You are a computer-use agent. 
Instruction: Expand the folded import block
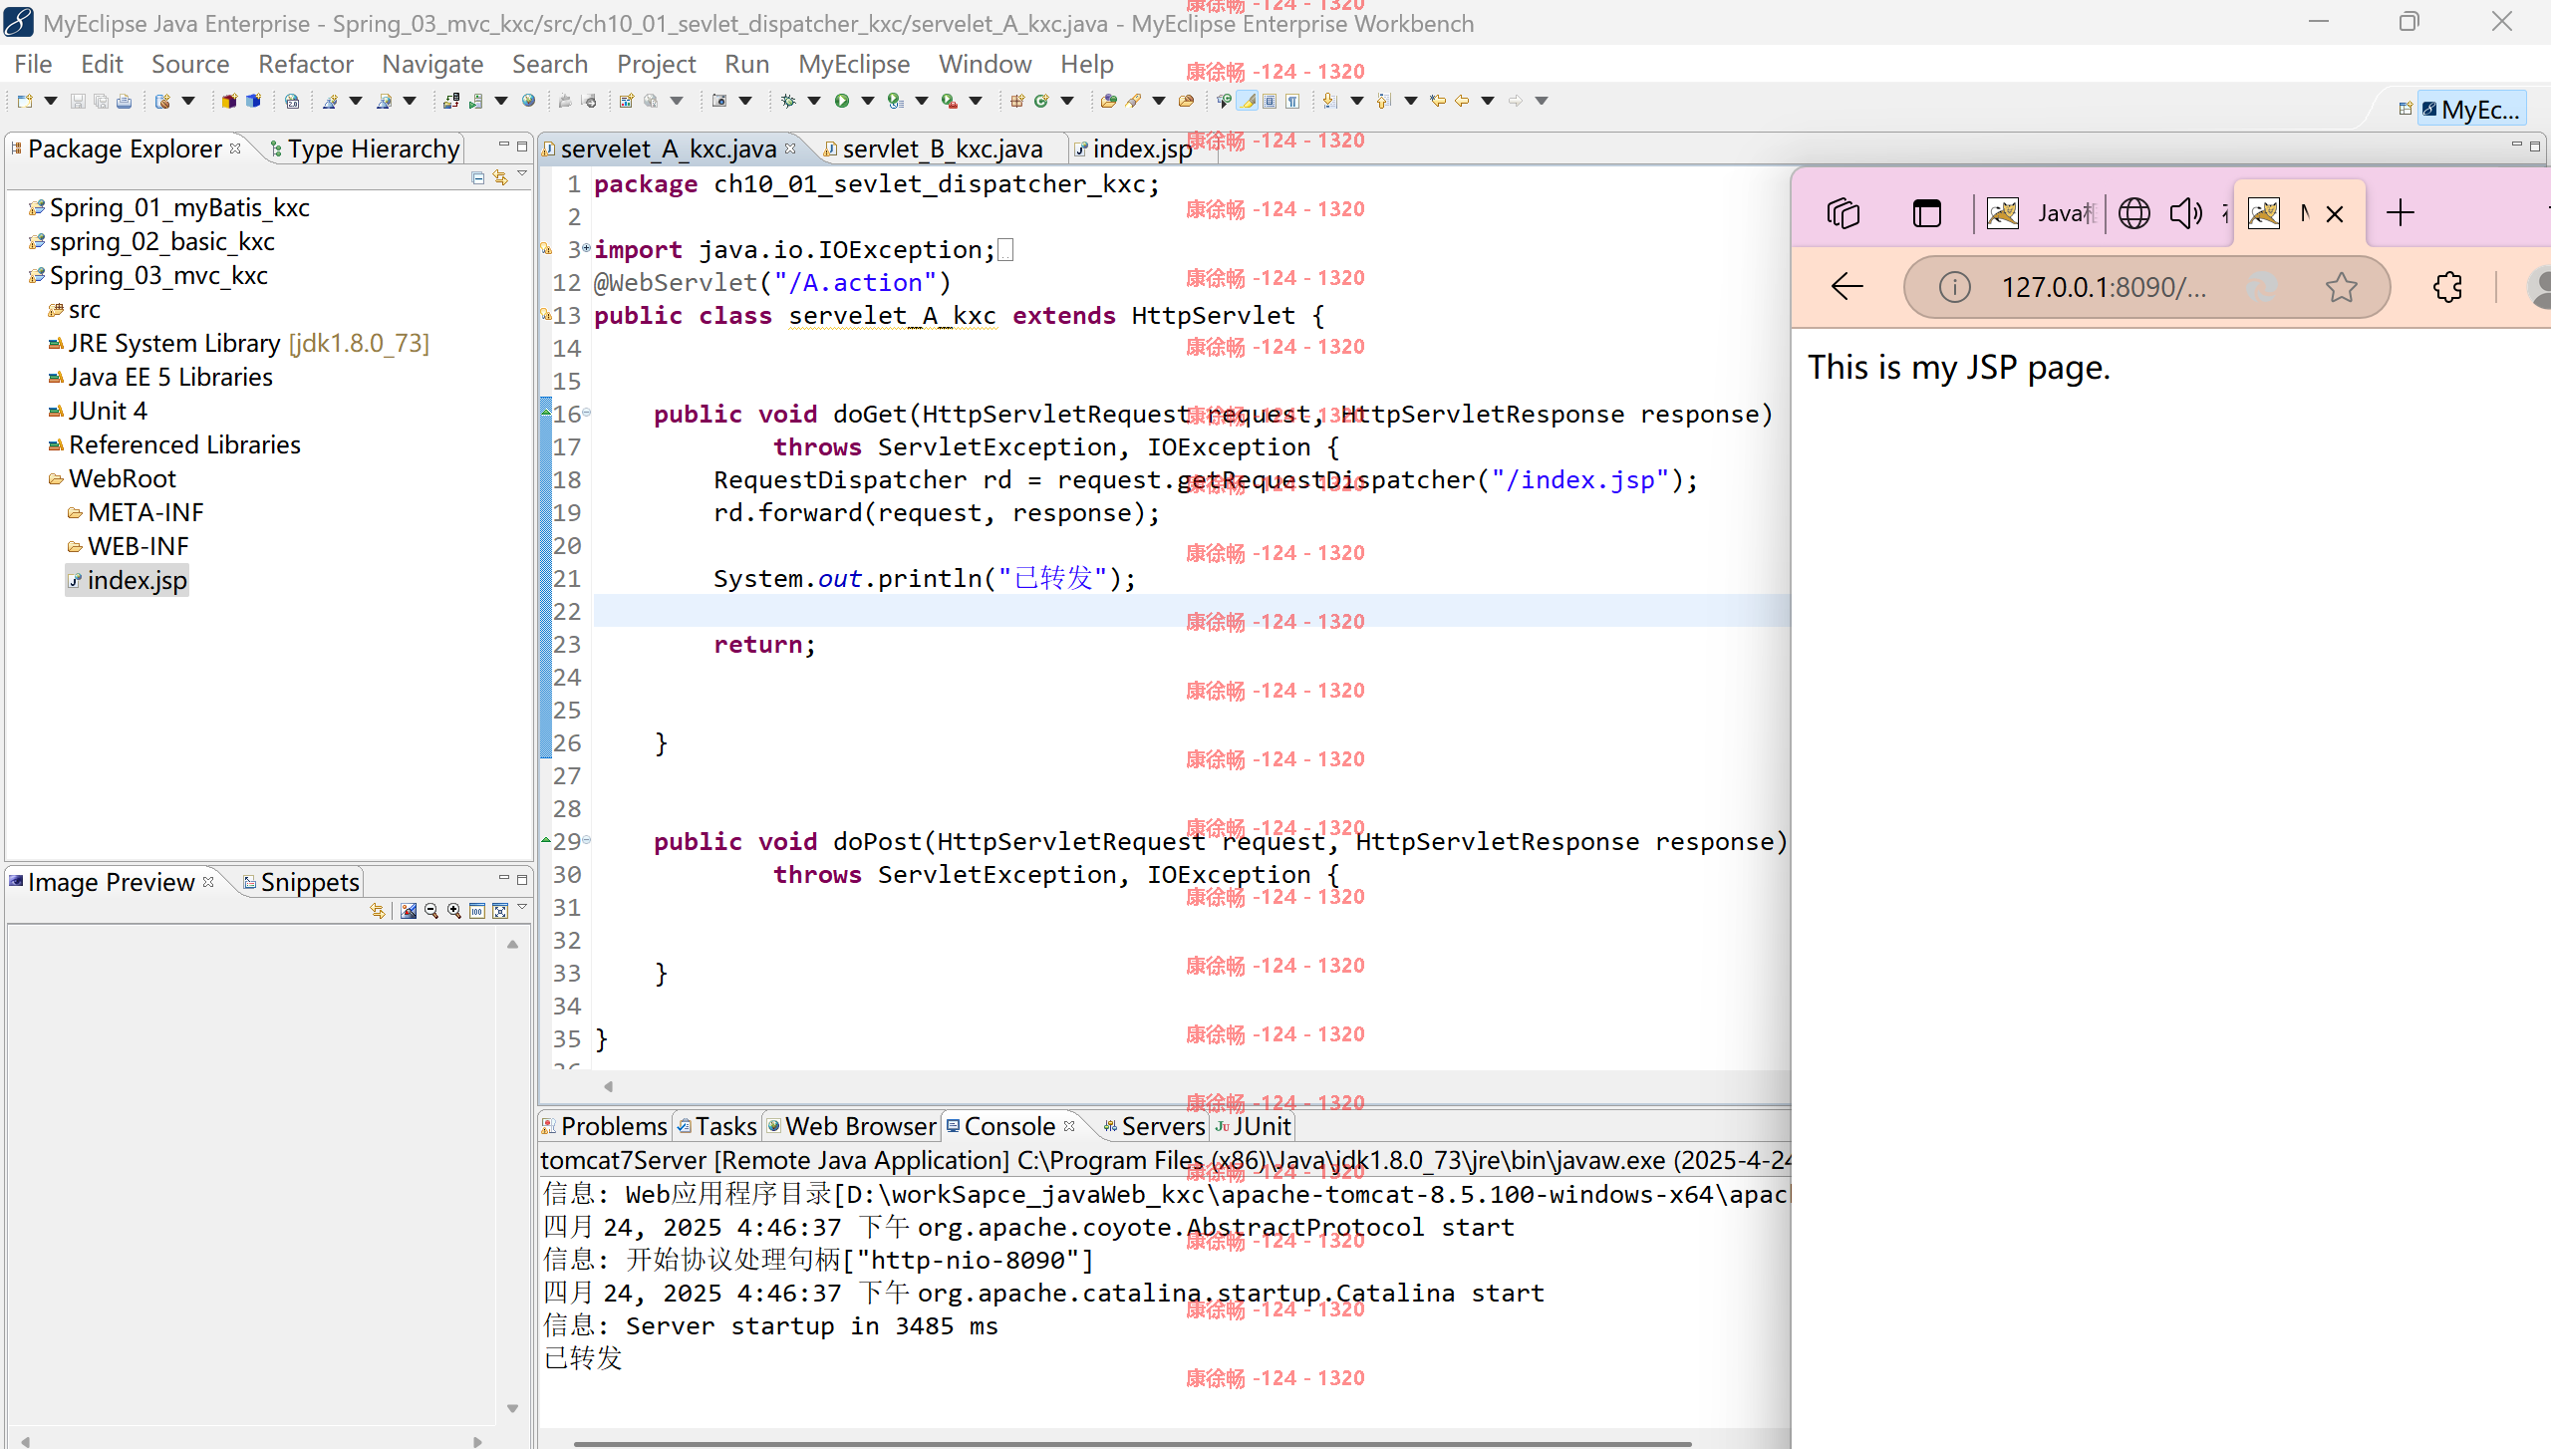click(x=586, y=247)
